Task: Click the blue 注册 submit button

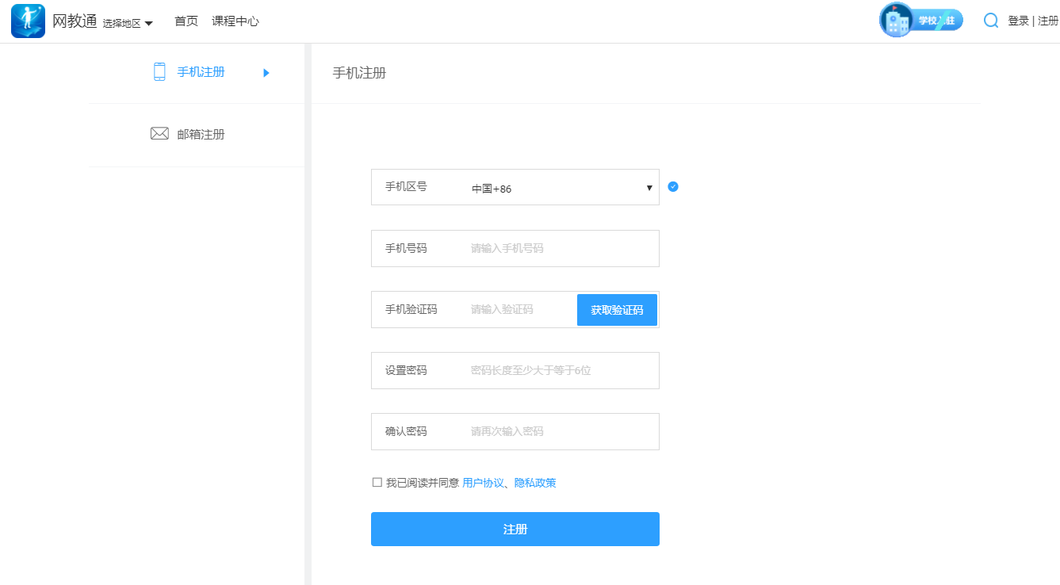Action: [515, 529]
